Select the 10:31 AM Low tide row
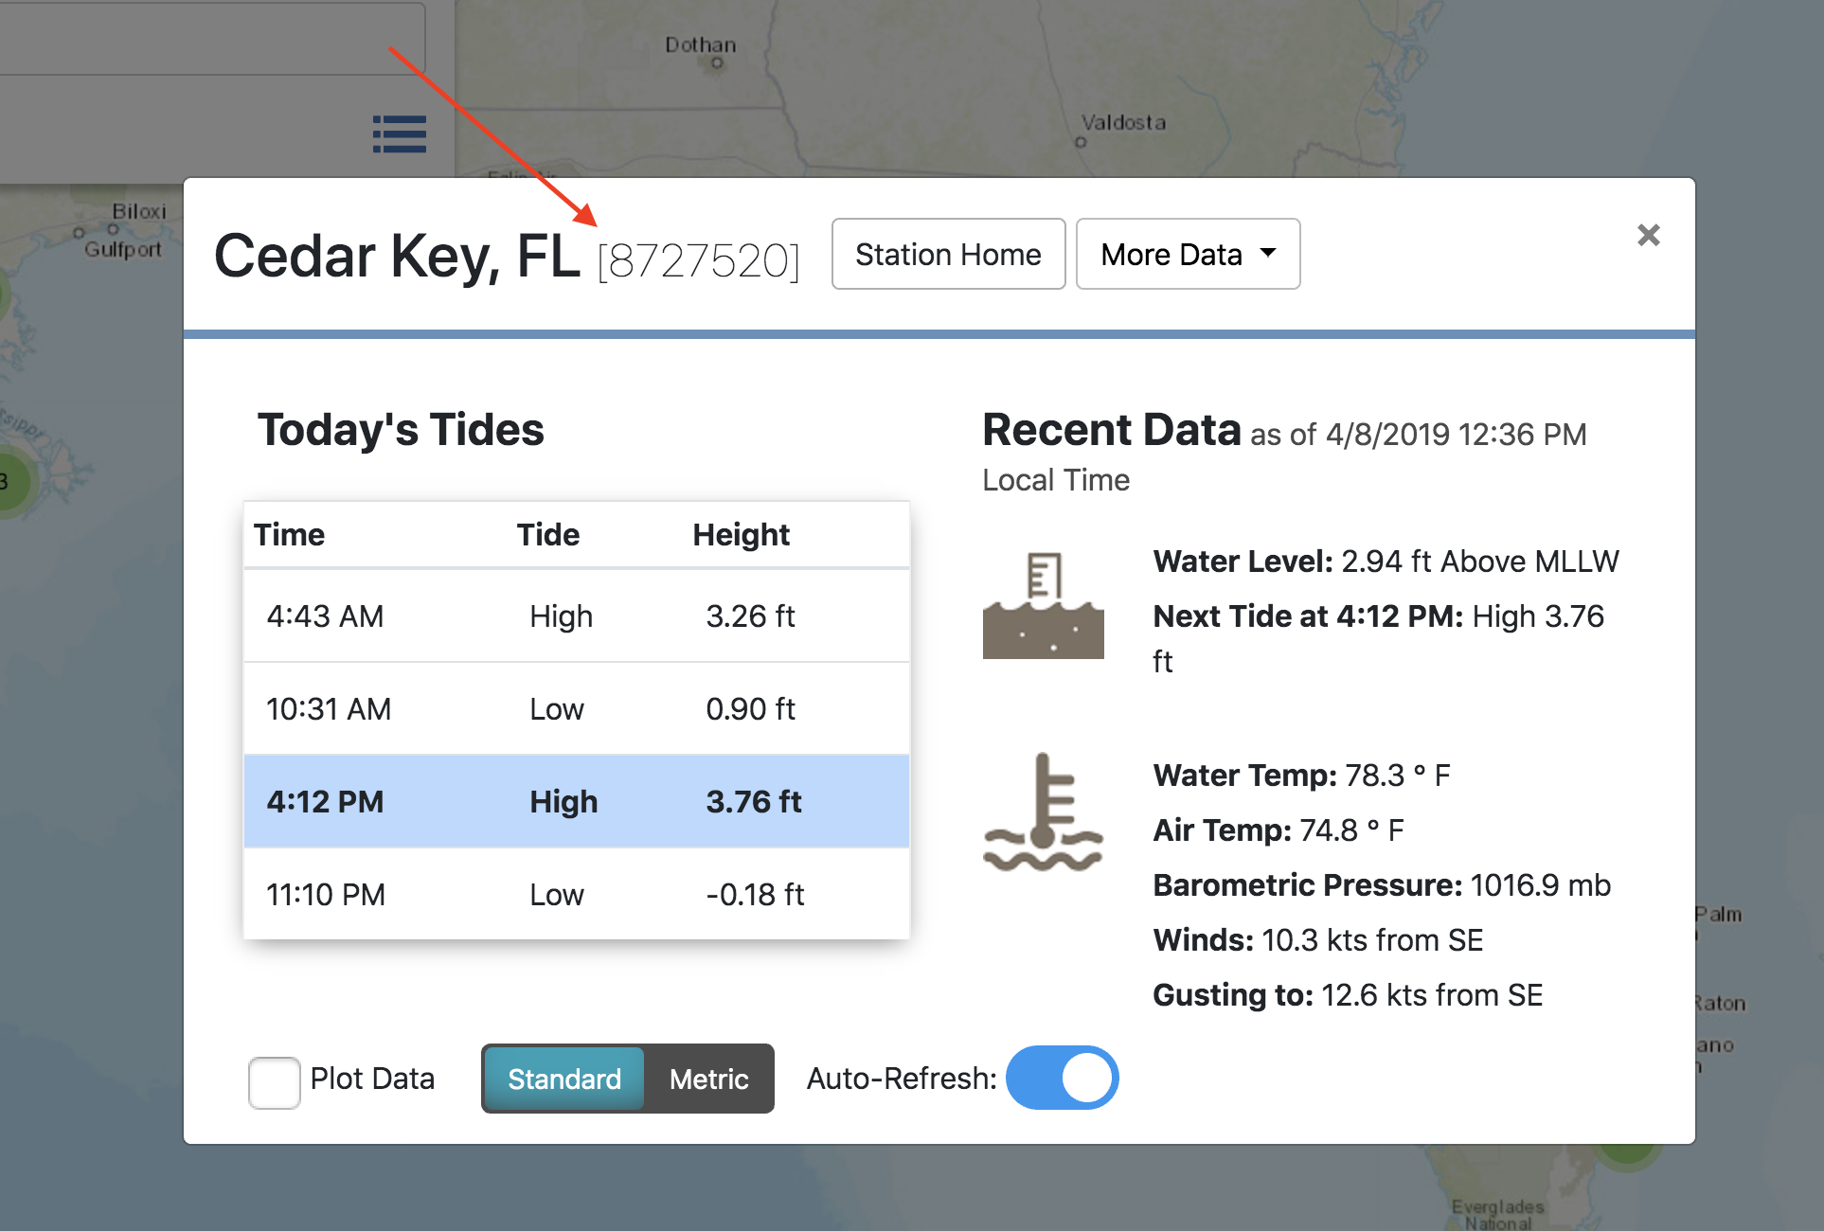Image resolution: width=1824 pixels, height=1231 pixels. tap(576, 708)
